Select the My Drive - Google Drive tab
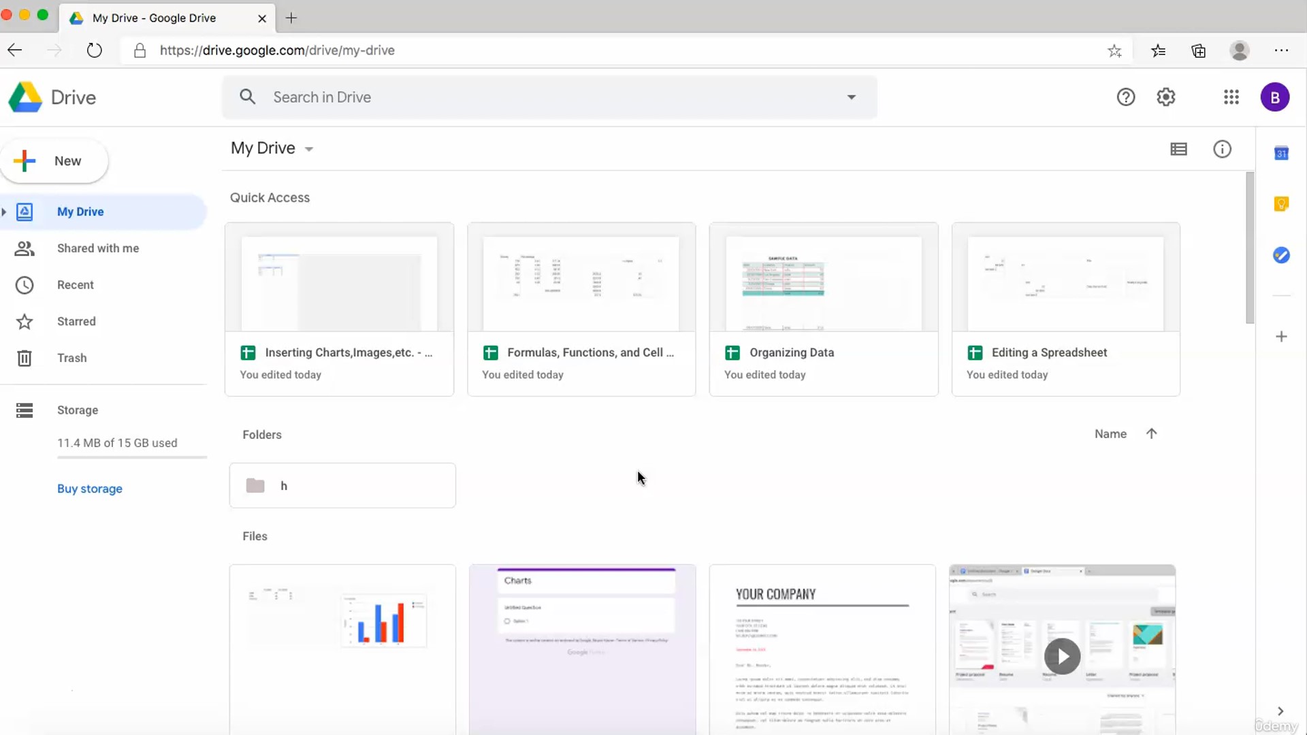This screenshot has width=1307, height=735. point(167,18)
